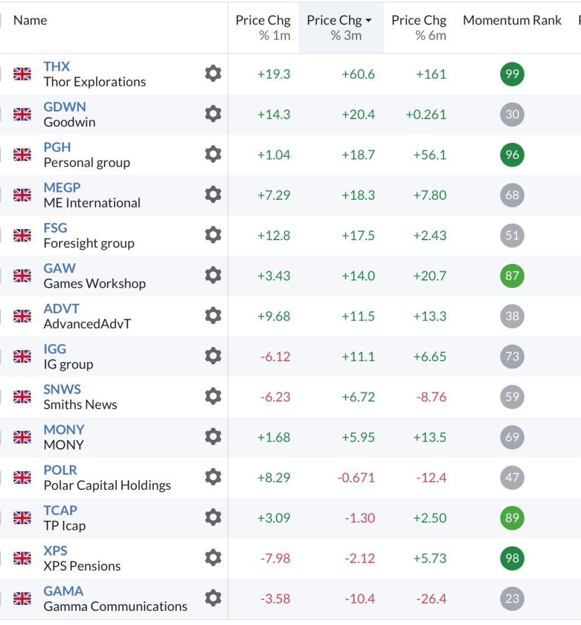This screenshot has width=581, height=625.
Task: Open the Price Chg % 3m sort dropdown arrow
Action: coord(369,21)
